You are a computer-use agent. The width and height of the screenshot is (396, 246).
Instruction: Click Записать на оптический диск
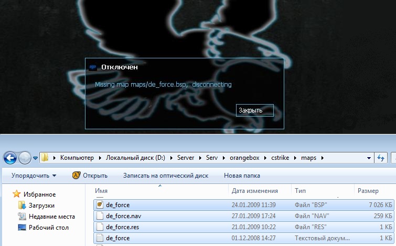(x=166, y=176)
